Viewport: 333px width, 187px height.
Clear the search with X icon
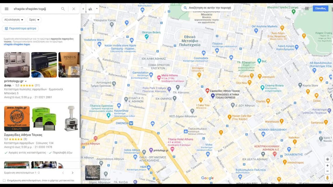[74, 9]
